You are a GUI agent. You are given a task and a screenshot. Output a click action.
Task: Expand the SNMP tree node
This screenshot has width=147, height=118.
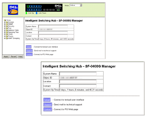[x=5, y=24]
